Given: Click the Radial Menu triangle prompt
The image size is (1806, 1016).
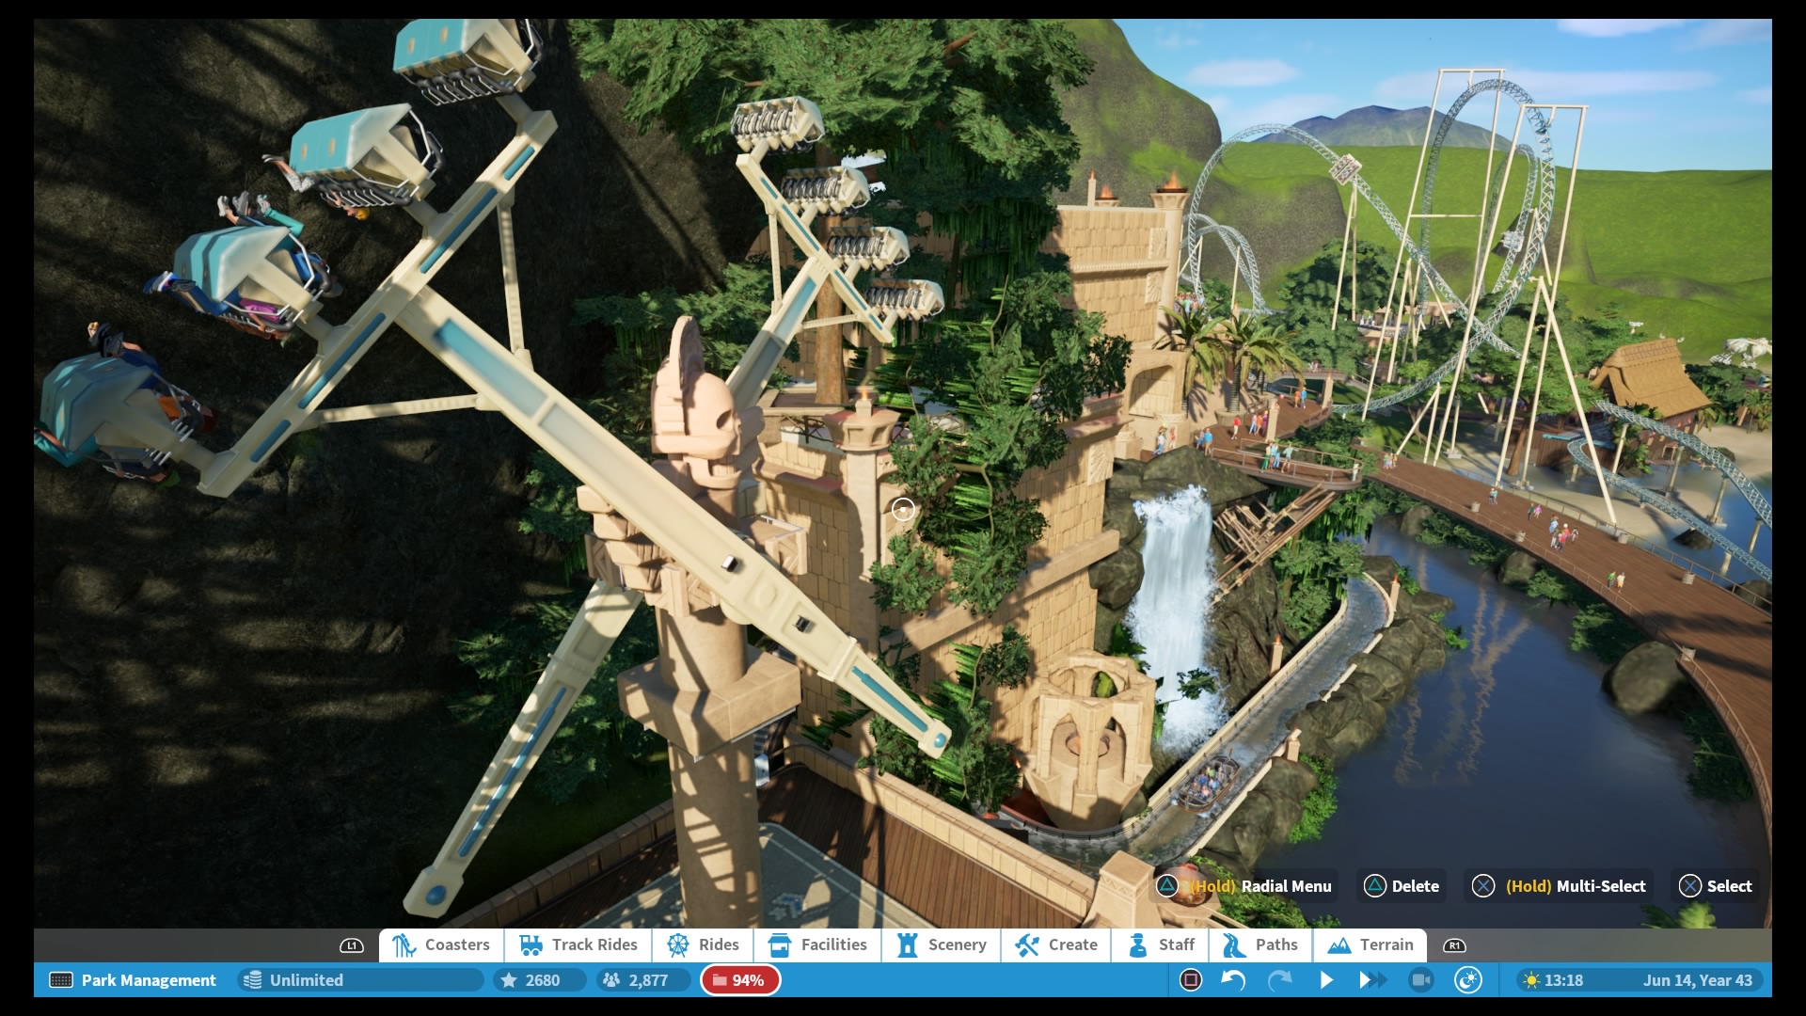Looking at the screenshot, I should (1244, 886).
